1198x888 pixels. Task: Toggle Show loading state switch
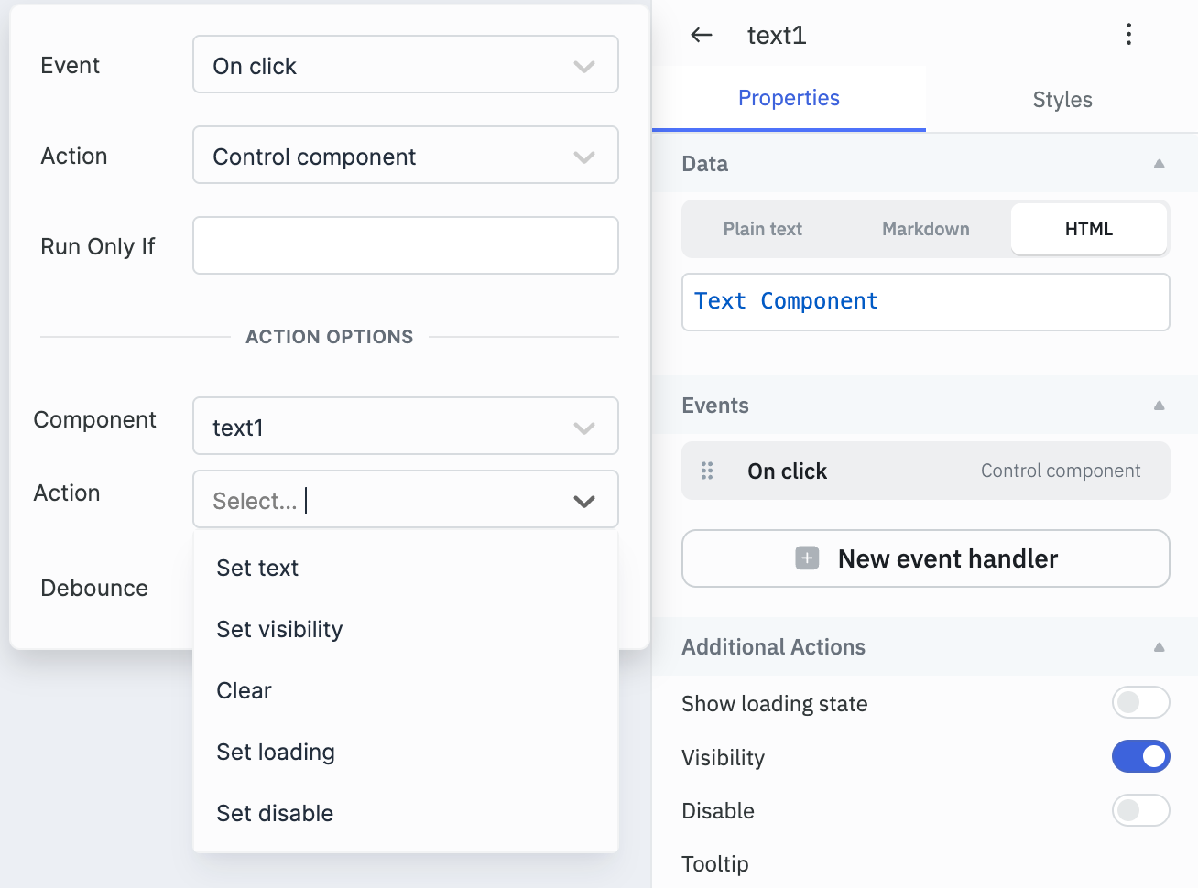(1140, 703)
